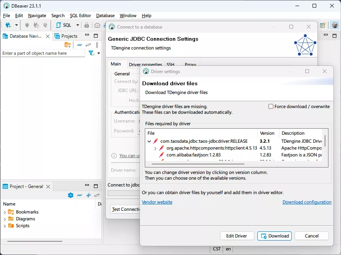This screenshot has height=255, width=341.
Task: Open the Project panel settings gear icon
Action: click(70, 195)
